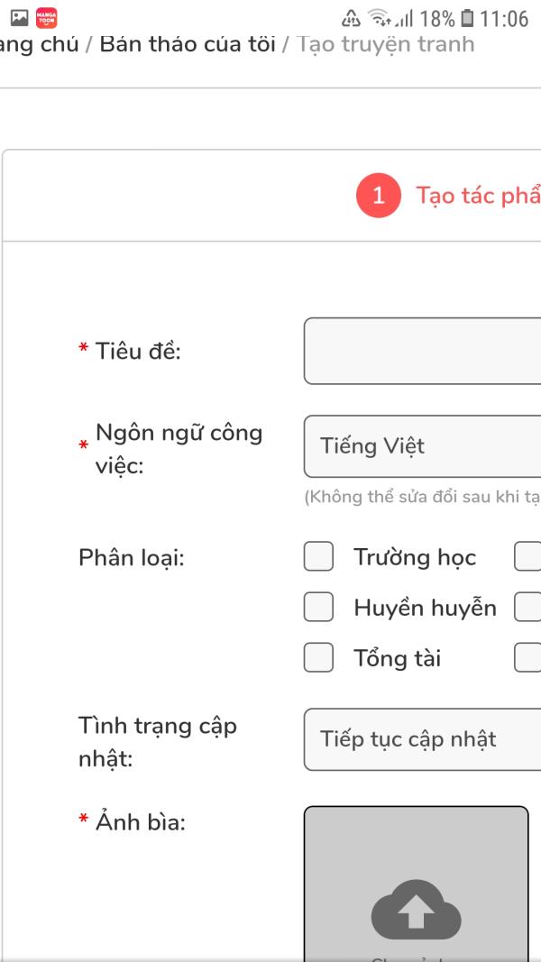Tap the step 1 red circle badge
The height and width of the screenshot is (962, 541).
tap(378, 196)
